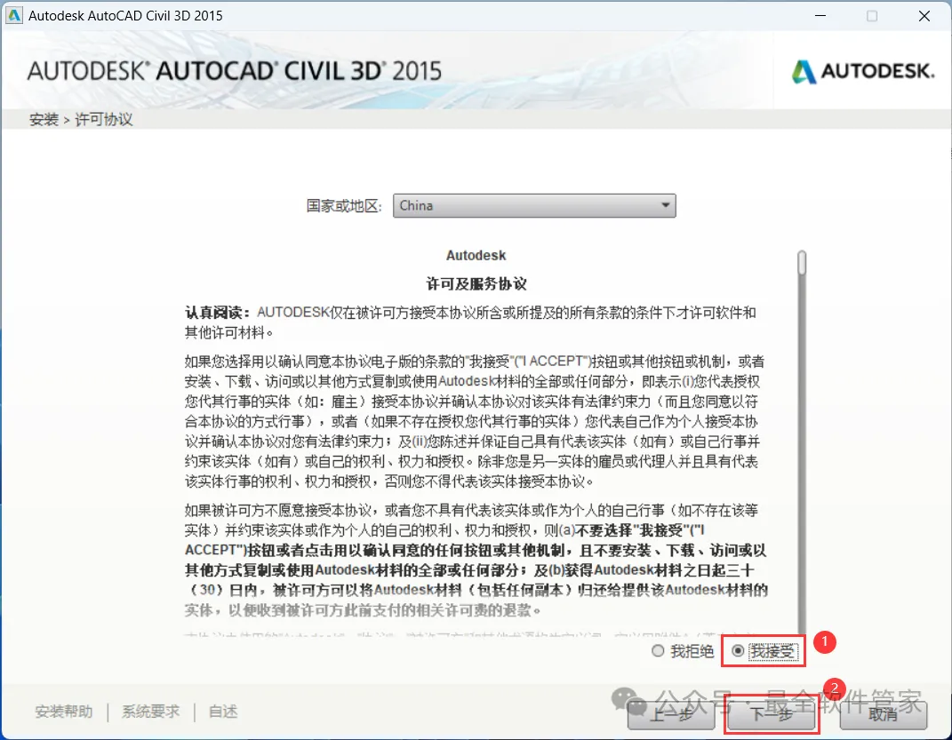
Task: Close the installer window
Action: click(x=924, y=16)
